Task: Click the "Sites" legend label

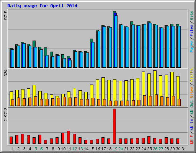Action: (191, 93)
